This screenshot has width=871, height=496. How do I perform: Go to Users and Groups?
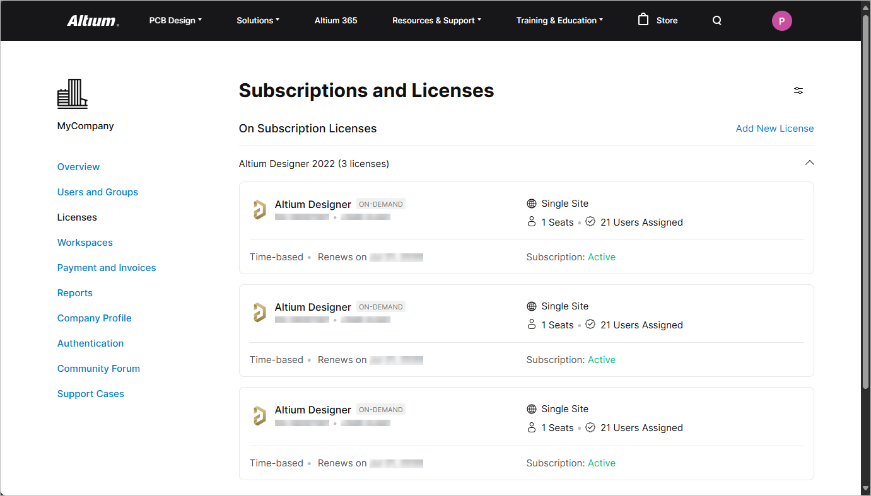[97, 192]
